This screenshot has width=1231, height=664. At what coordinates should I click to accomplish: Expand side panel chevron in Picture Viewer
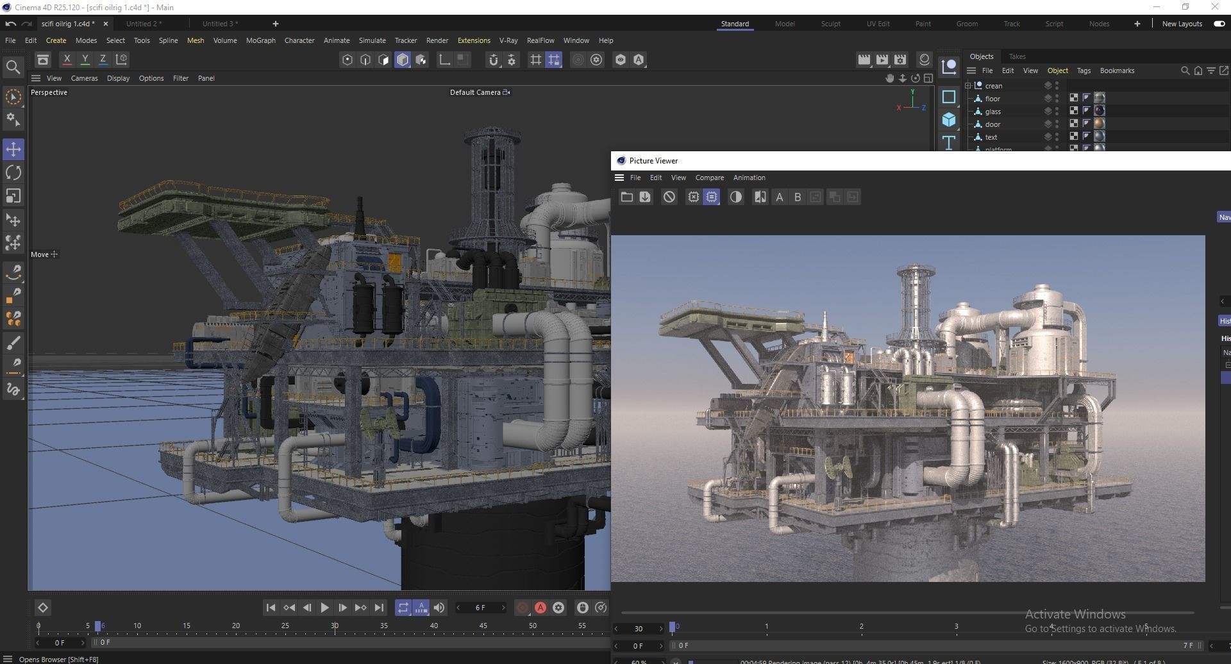click(1223, 301)
